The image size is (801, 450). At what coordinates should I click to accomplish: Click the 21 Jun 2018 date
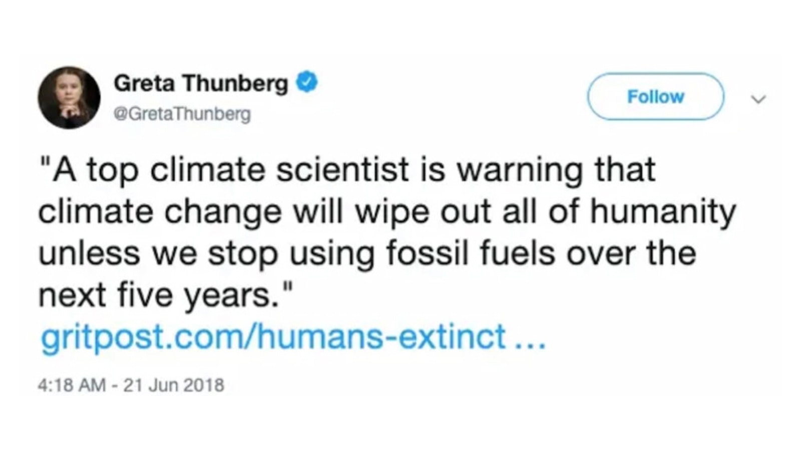click(174, 385)
